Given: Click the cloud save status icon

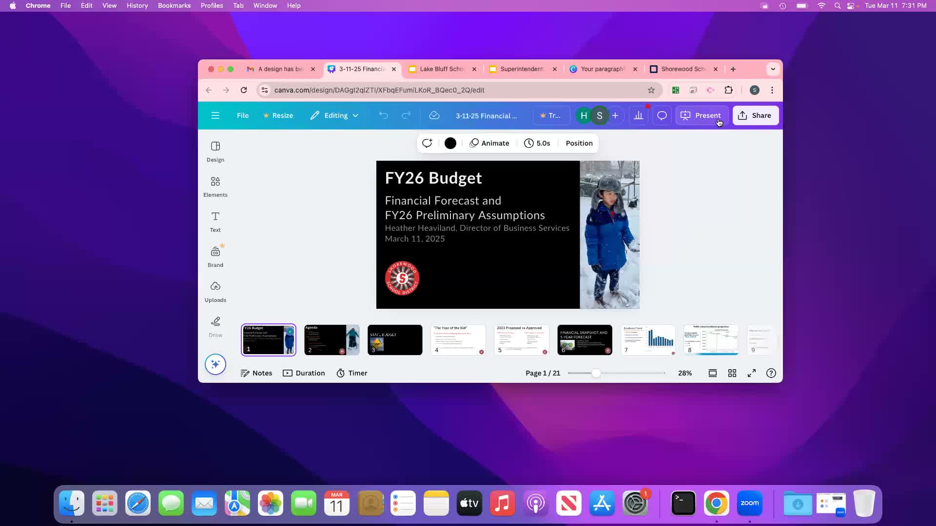Looking at the screenshot, I should pos(434,115).
